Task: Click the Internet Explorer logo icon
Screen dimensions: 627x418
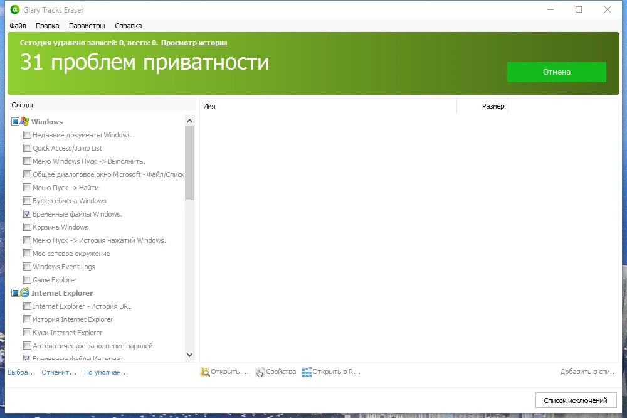Action: 25,292
